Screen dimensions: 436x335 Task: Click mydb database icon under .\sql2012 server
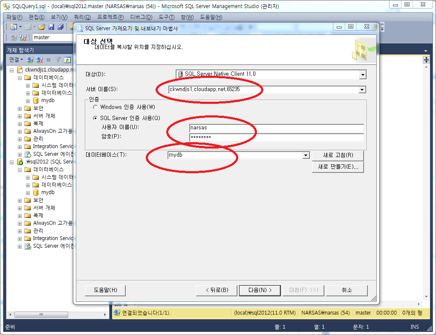click(36, 192)
